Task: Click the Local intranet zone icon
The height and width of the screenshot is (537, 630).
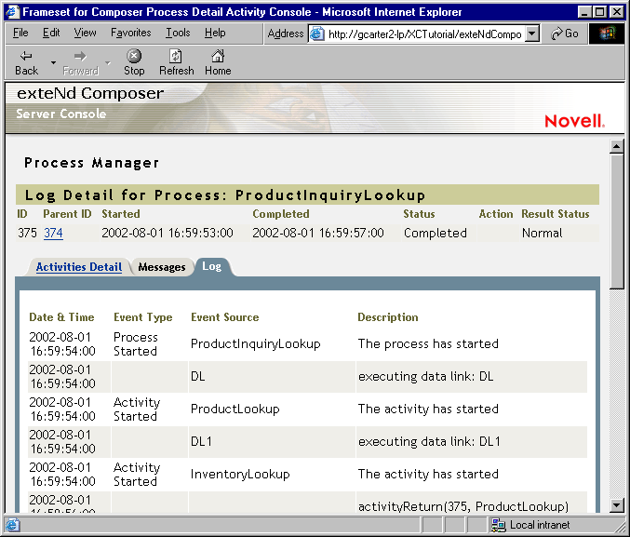Action: click(499, 525)
